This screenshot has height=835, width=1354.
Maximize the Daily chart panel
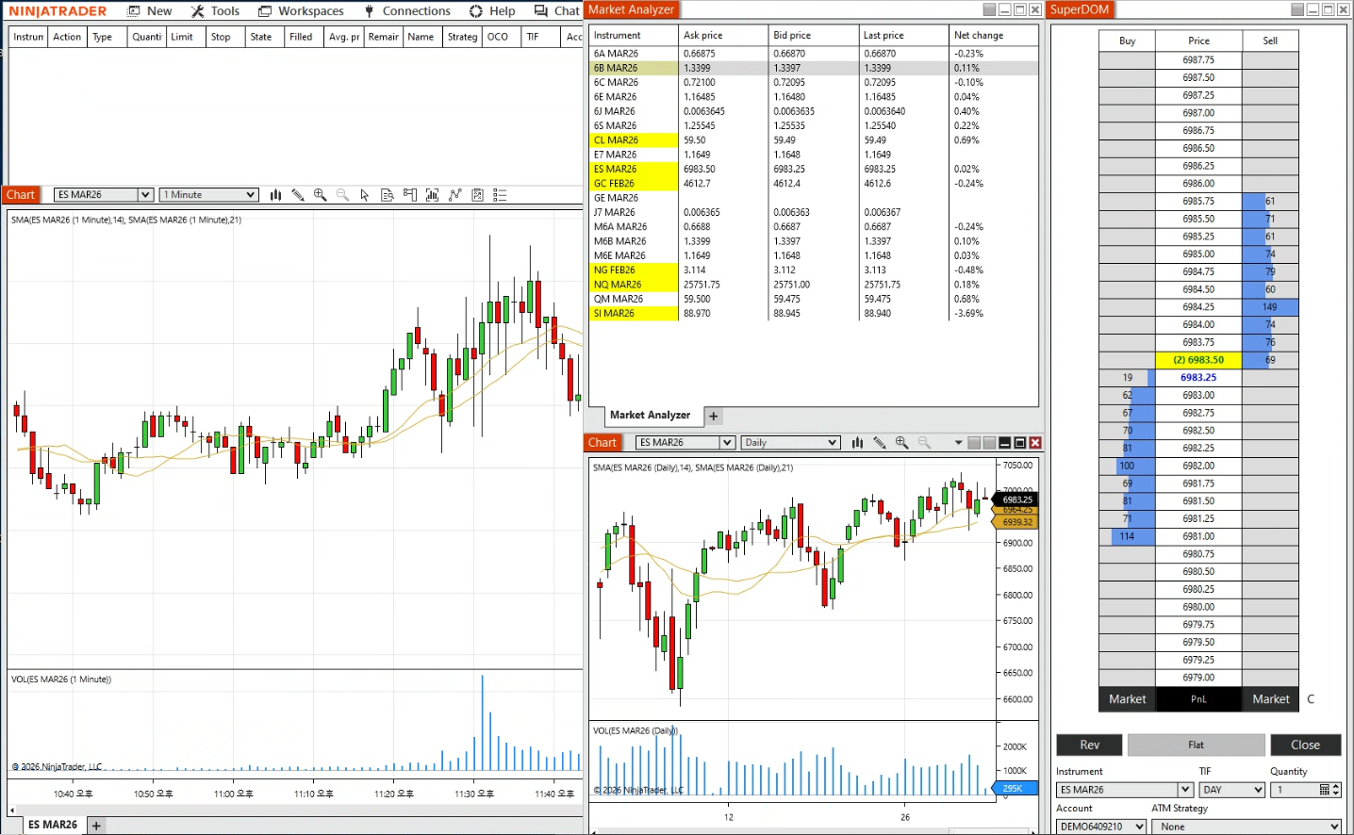tap(1019, 443)
